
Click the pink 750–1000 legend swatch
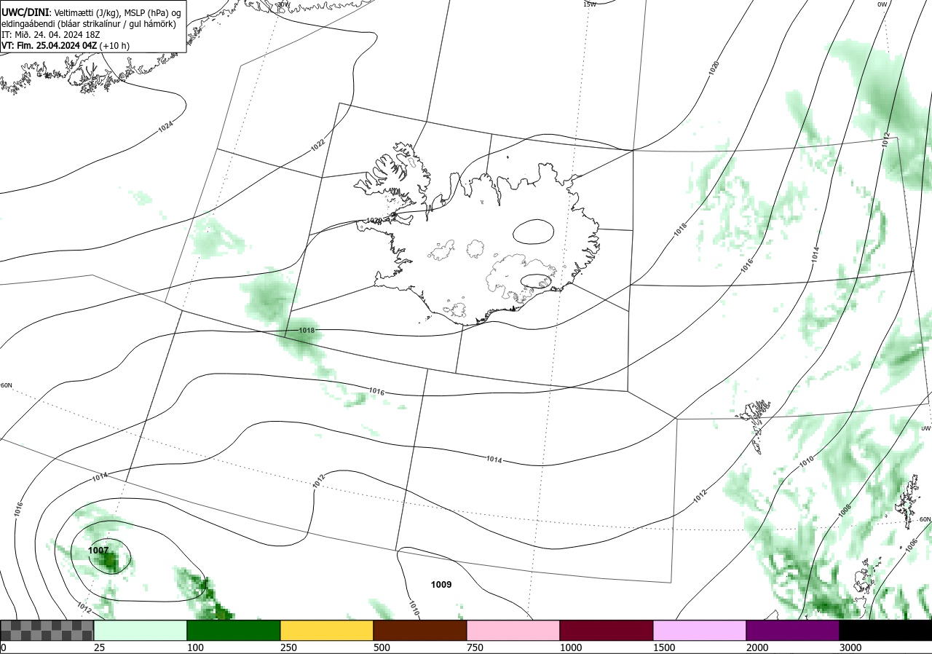pos(513,630)
